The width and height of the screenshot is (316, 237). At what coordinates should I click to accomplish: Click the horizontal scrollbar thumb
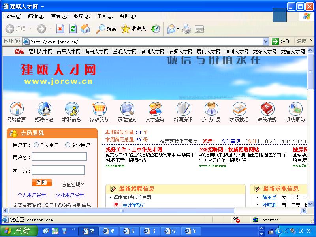point(122,211)
